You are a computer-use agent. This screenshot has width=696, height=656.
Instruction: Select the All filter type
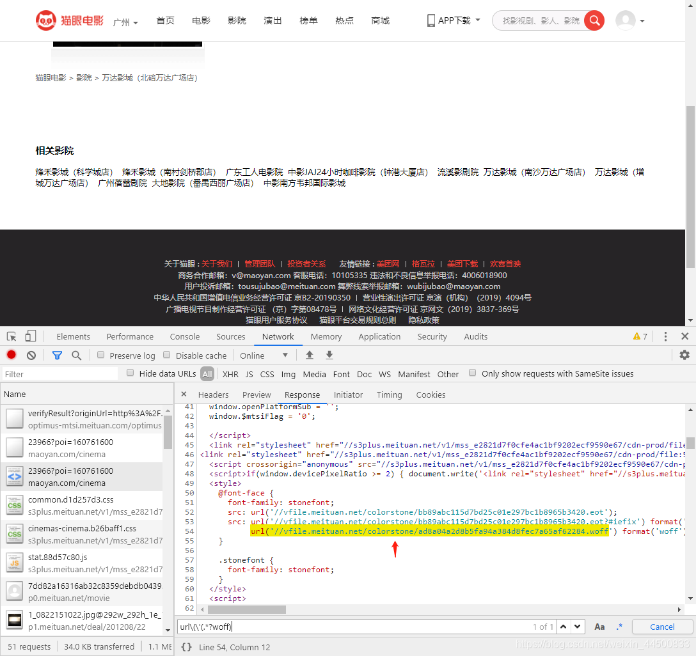click(x=207, y=374)
